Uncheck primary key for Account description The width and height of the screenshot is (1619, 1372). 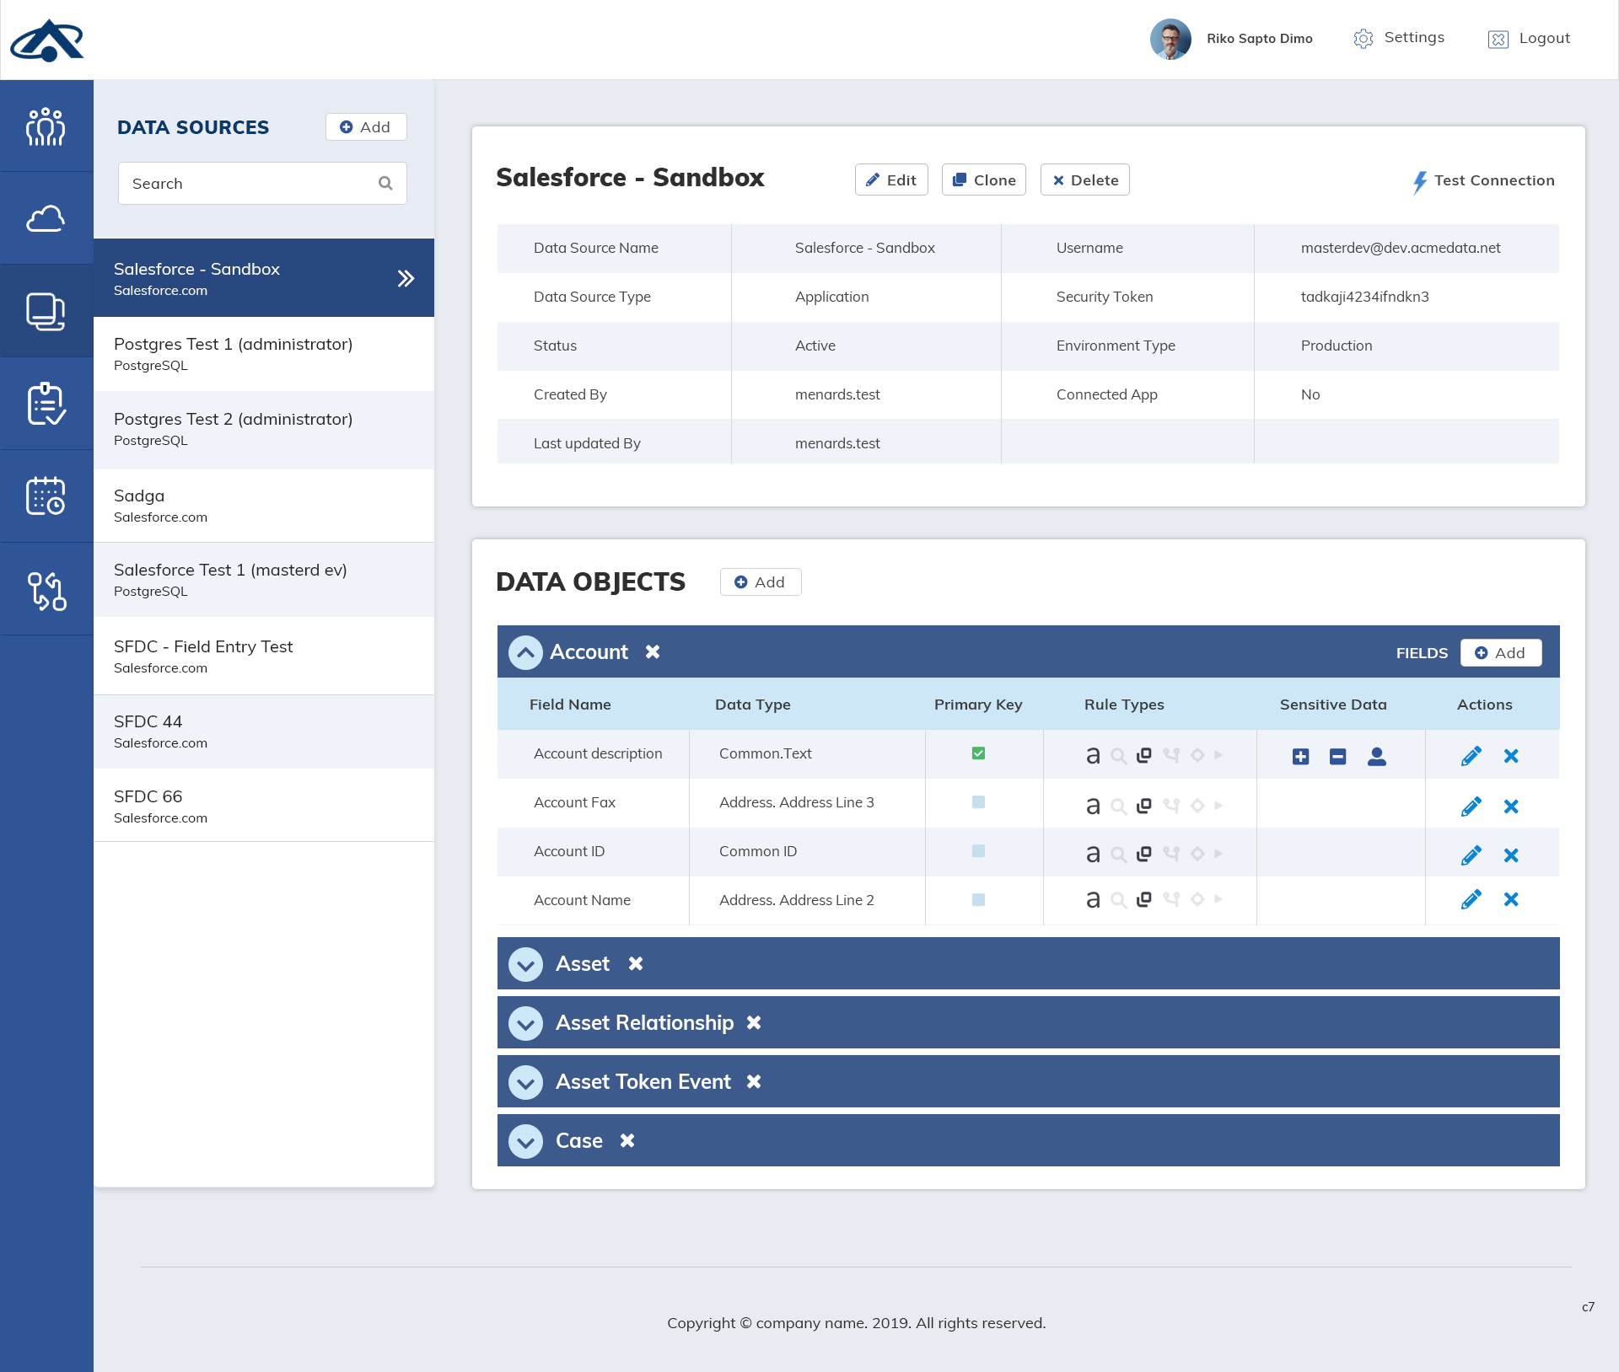pyautogui.click(x=978, y=753)
